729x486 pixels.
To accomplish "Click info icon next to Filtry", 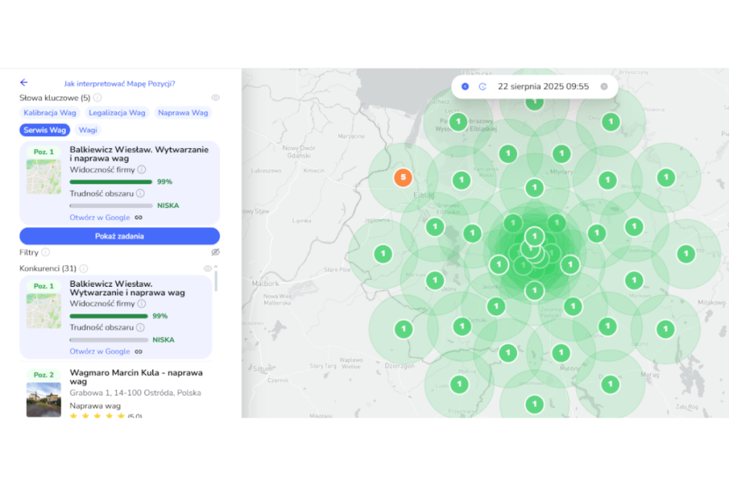I will (46, 253).
